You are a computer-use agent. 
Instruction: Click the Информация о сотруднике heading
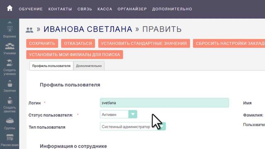[73, 146]
